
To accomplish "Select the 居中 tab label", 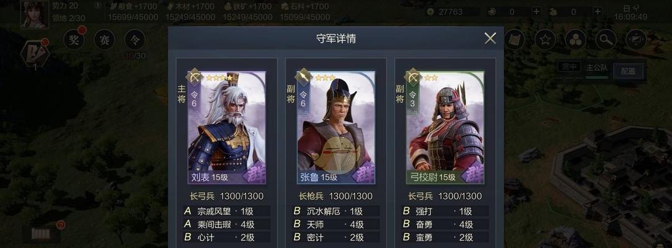I will point(569,67).
